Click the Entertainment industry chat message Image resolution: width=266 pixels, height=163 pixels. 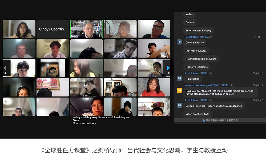[x=198, y=31]
